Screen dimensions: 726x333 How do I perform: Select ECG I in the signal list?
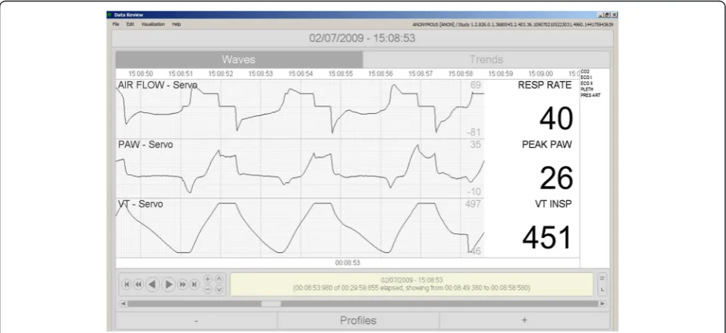pos(587,78)
